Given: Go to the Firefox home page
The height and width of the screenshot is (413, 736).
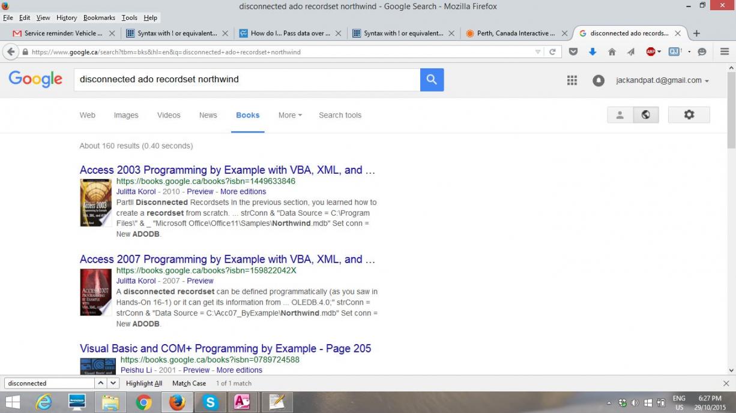Looking at the screenshot, I should coord(612,52).
